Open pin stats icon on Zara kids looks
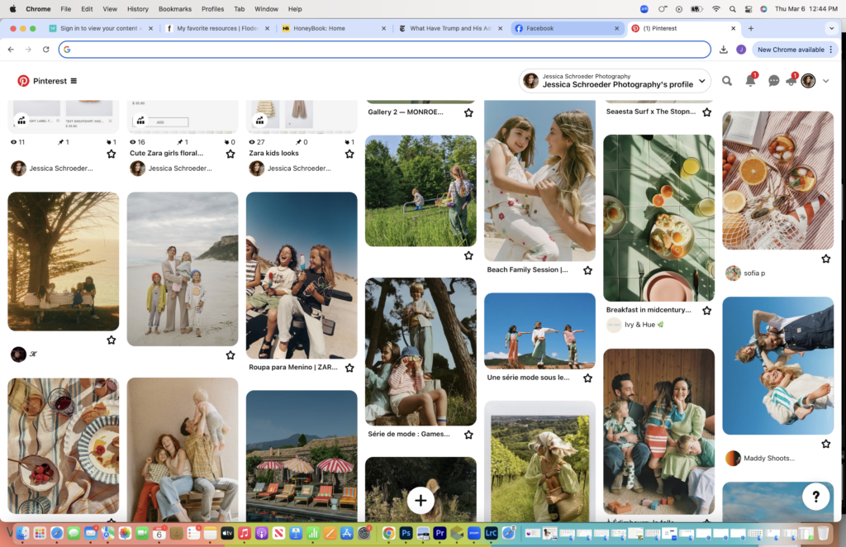This screenshot has height=547, width=846. point(260,121)
